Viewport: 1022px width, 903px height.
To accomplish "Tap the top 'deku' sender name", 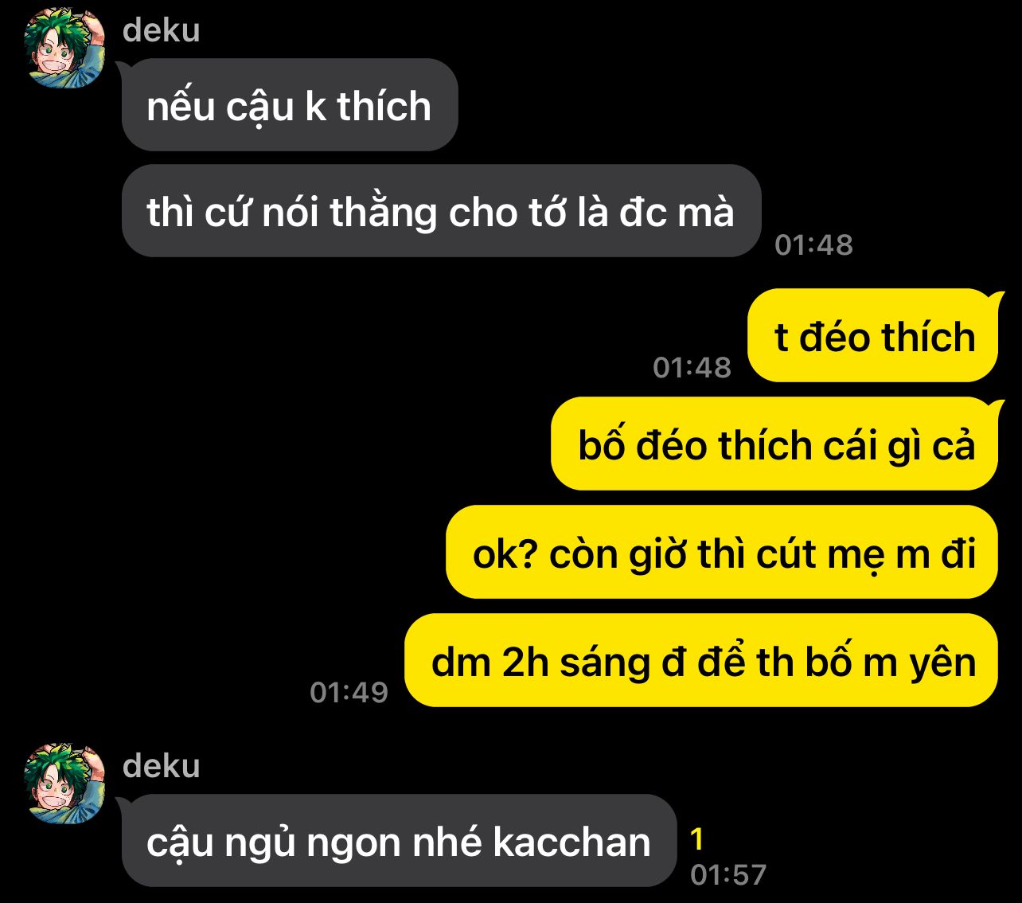I will coord(162,30).
